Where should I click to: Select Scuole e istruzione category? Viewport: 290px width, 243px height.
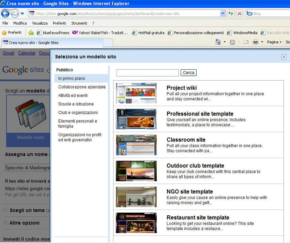point(76,104)
